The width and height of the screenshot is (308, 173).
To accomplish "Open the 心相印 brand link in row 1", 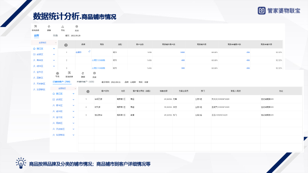I will click(79, 52).
